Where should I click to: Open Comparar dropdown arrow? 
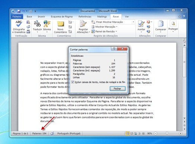pos(160,32)
